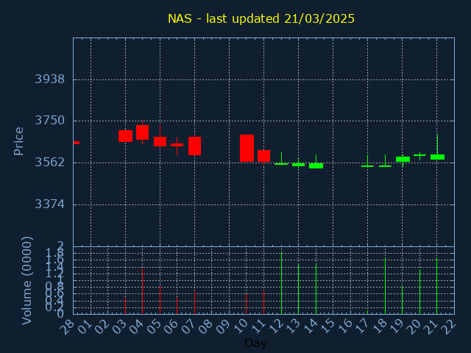471x353 pixels.
Task: Click the vertical Price axis title
Action: pos(18,141)
